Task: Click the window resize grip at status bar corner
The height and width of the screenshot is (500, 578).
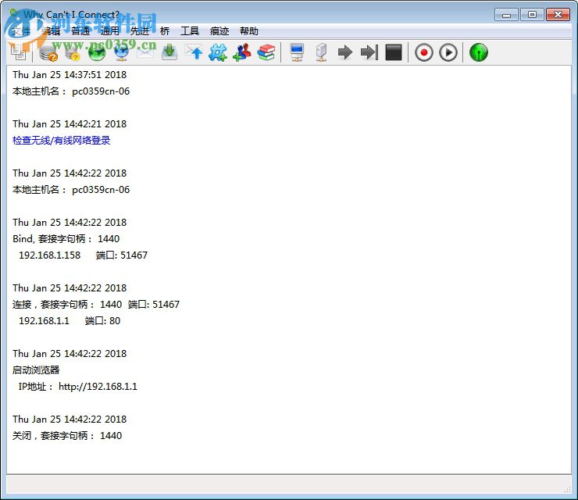Action: click(x=567, y=489)
